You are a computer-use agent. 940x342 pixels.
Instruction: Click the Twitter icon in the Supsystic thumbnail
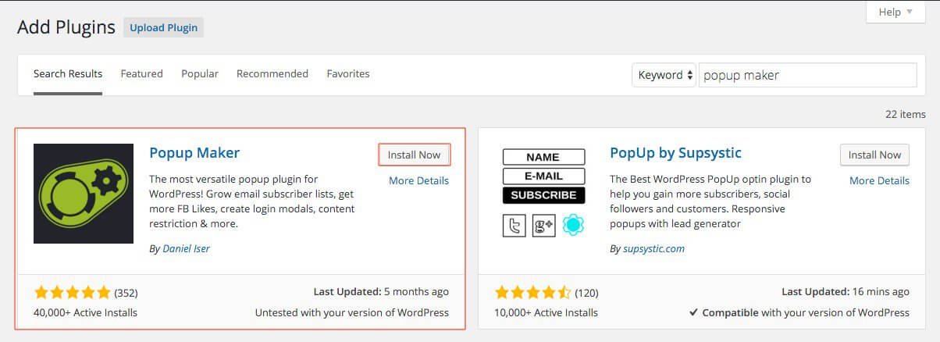(513, 225)
